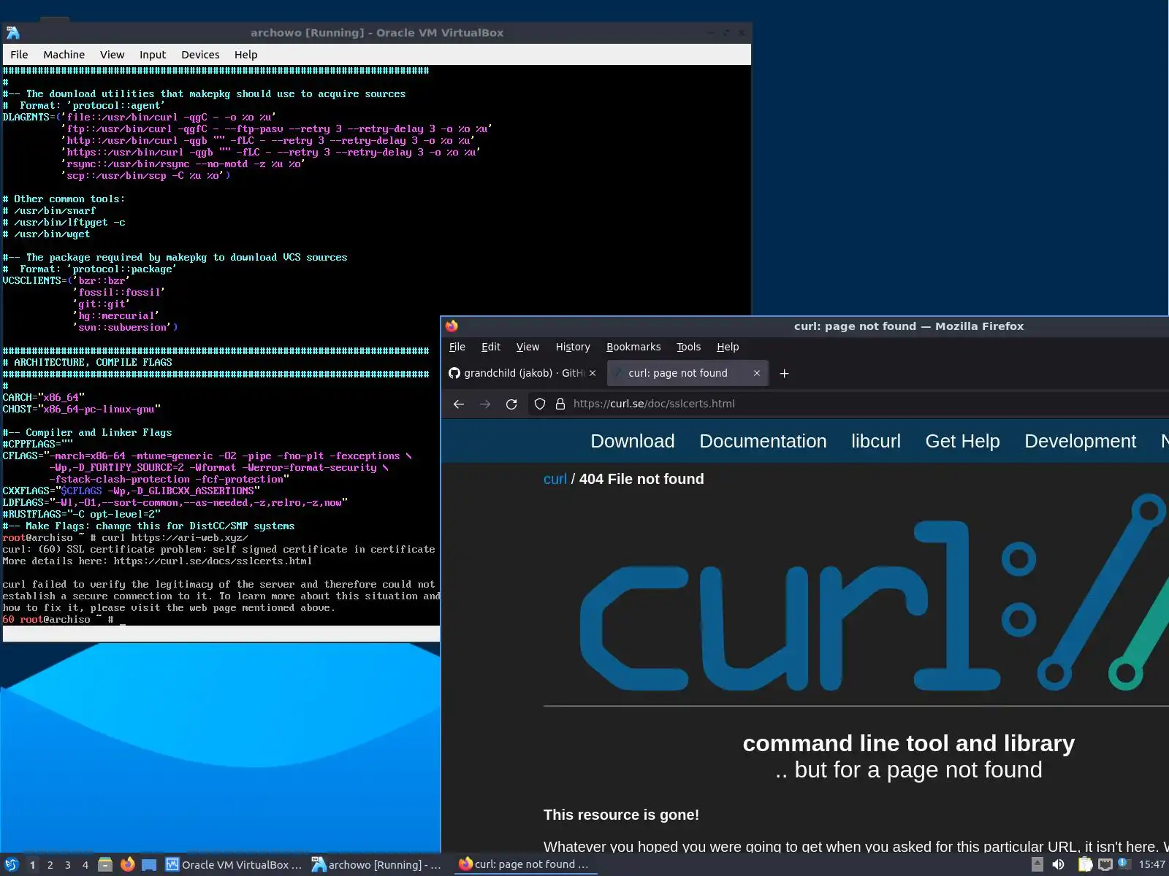Switch to workspace 2 in the pager
Screen dimensions: 1169x876
(50, 865)
